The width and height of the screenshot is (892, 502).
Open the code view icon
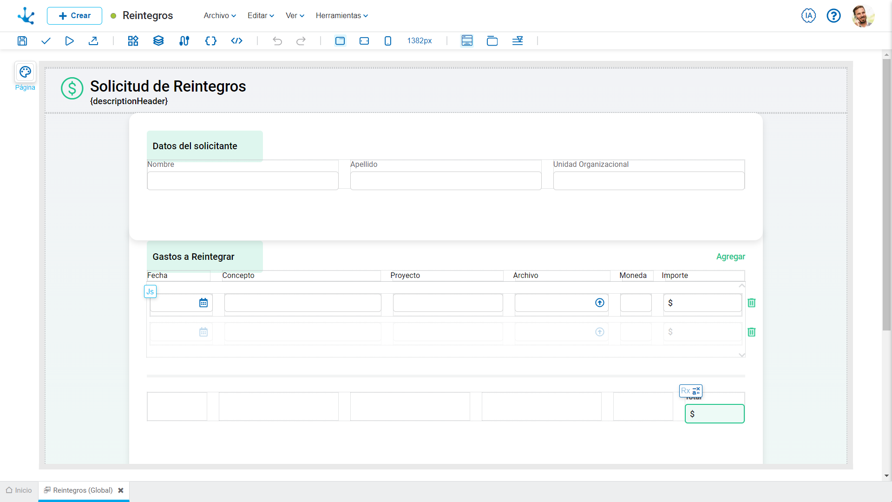coord(236,41)
